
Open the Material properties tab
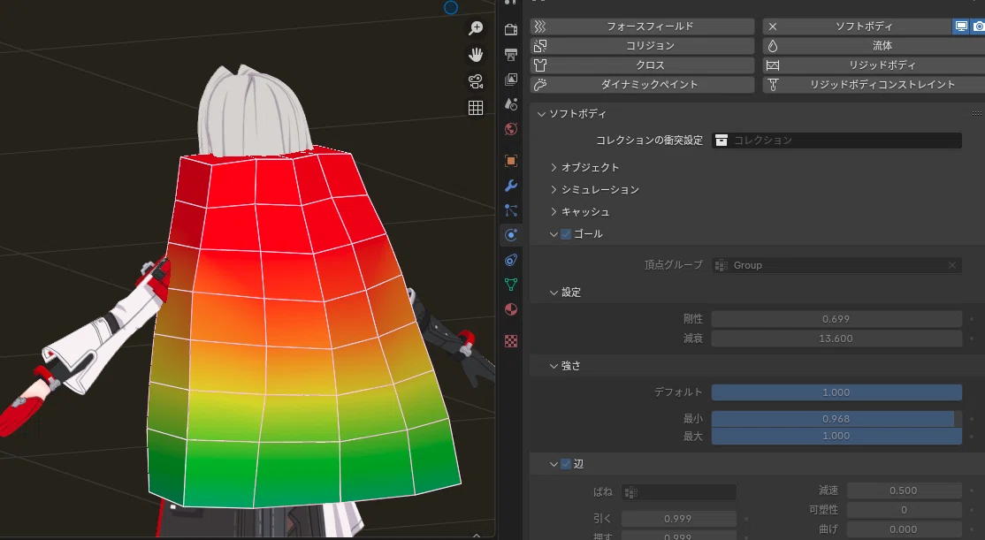click(x=511, y=309)
